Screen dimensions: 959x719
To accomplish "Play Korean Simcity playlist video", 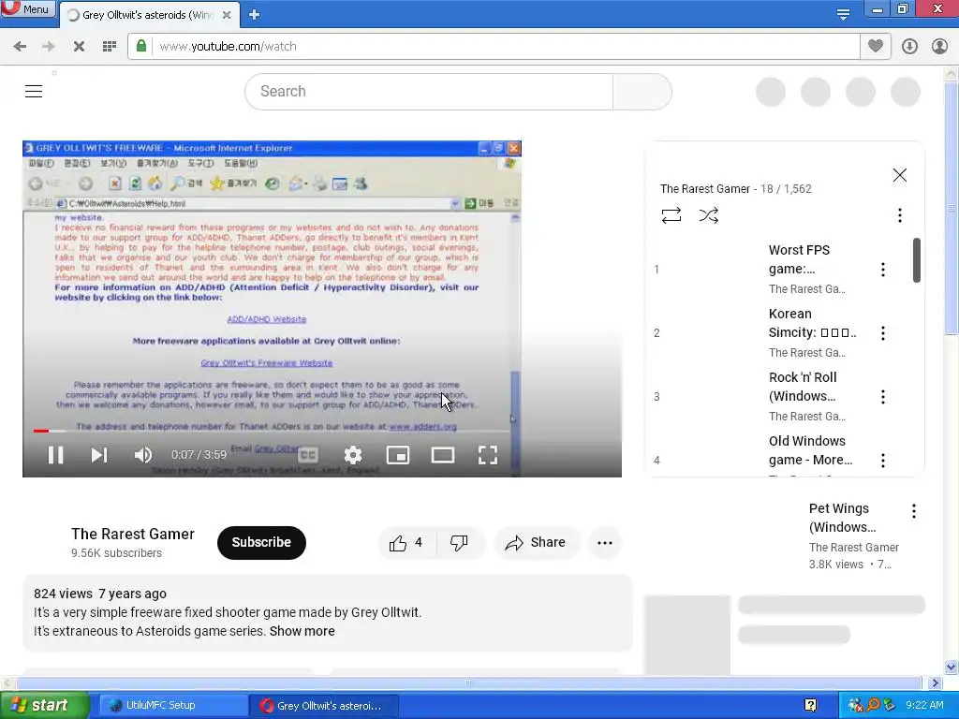I will coord(812,323).
